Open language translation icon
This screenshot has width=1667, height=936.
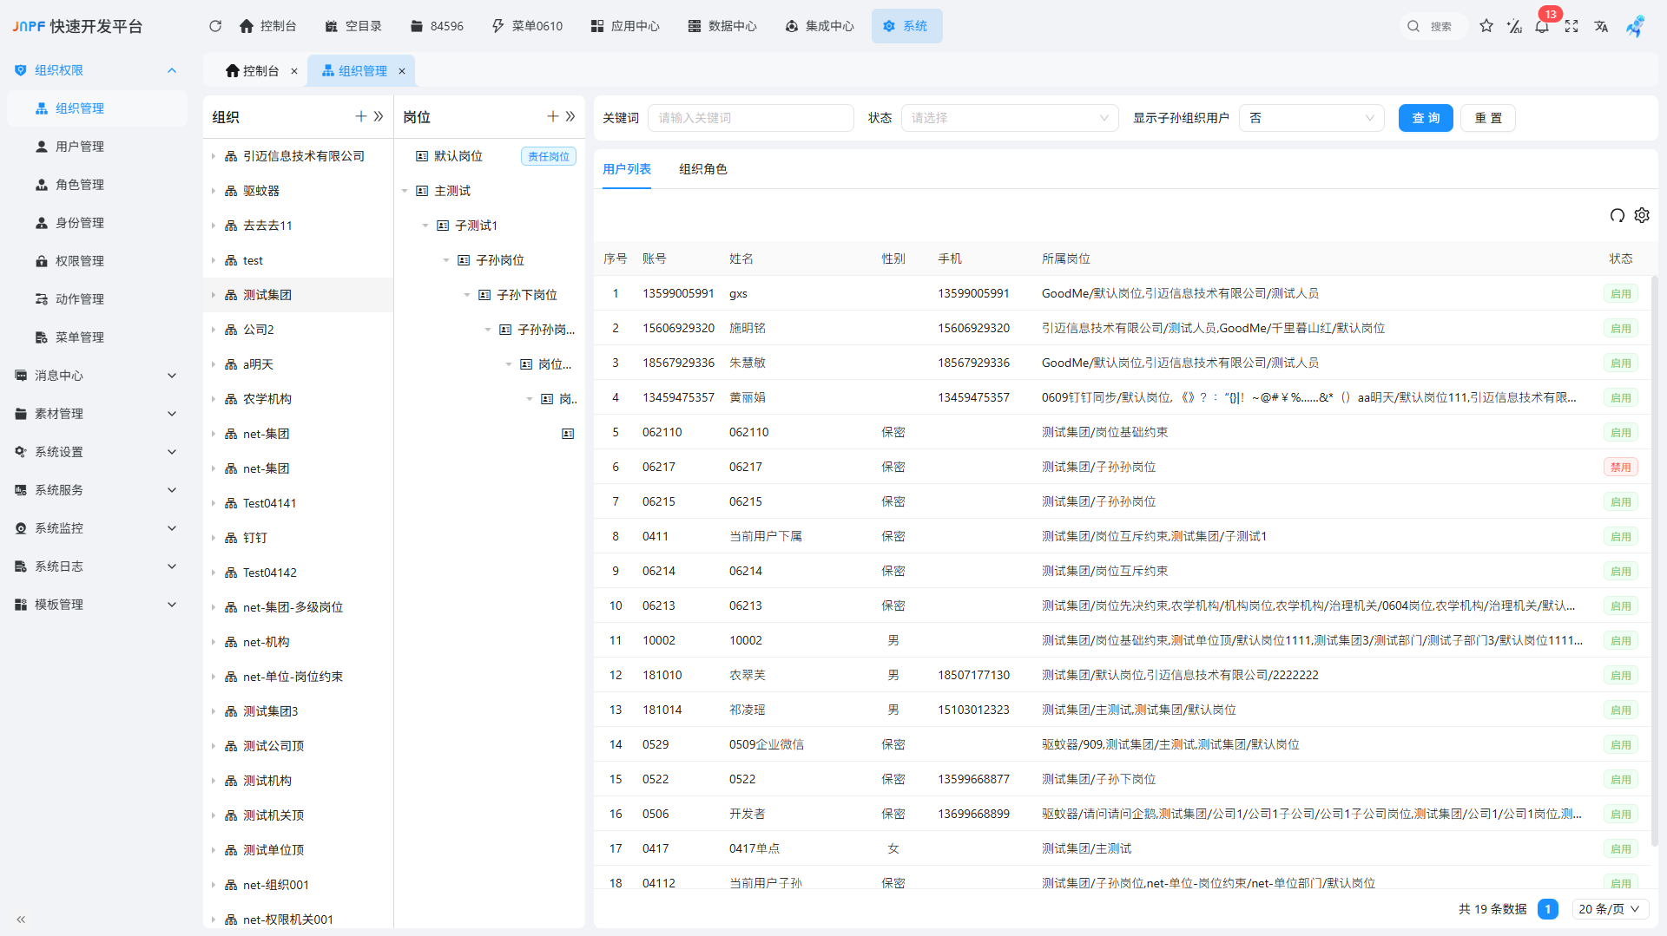1601,26
